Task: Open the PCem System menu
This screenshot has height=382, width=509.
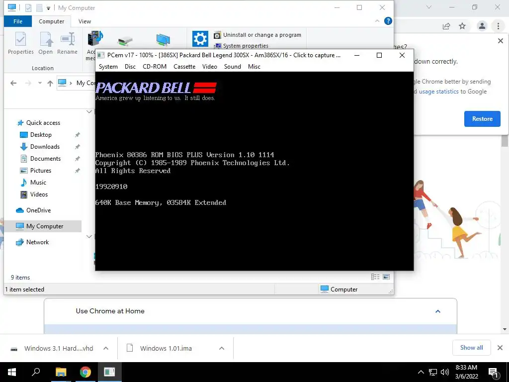Action: (x=108, y=67)
